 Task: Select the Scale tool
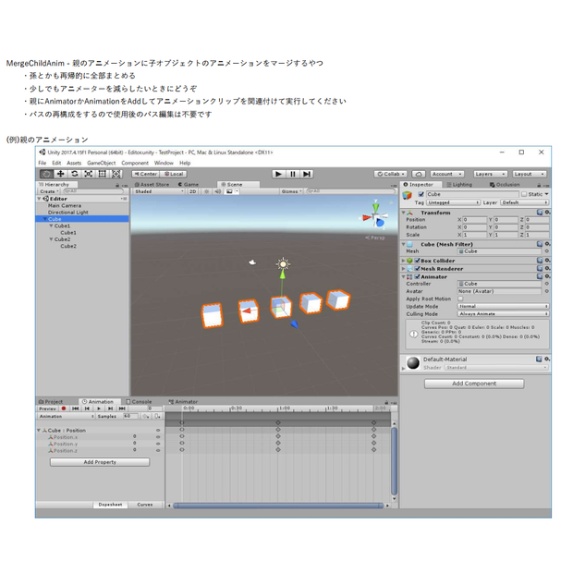click(89, 174)
